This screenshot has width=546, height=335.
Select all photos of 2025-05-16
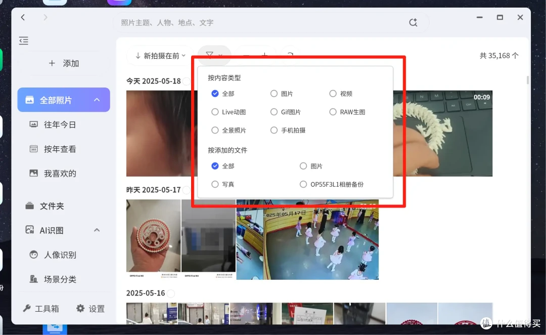point(171,293)
